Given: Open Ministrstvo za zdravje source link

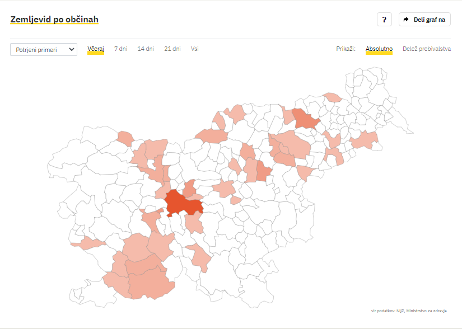Looking at the screenshot, I should (x=427, y=311).
